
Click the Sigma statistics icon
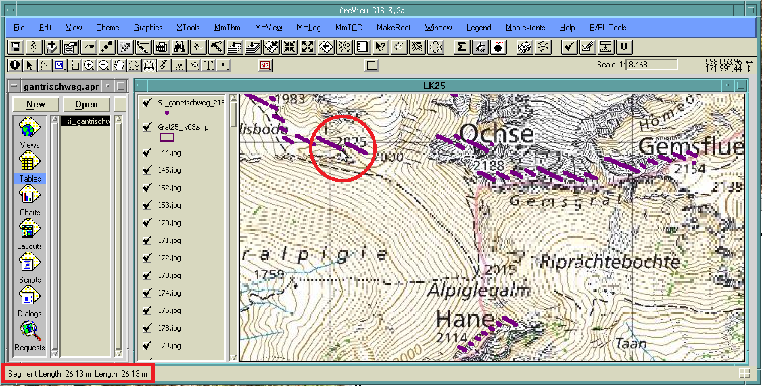click(462, 47)
